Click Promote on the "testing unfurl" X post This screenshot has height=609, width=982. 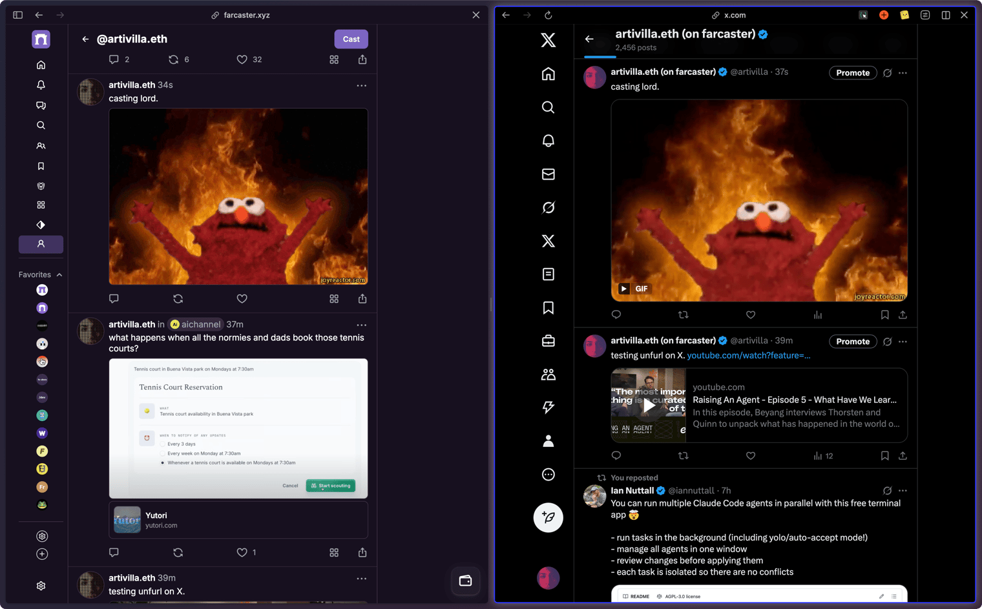coord(853,342)
